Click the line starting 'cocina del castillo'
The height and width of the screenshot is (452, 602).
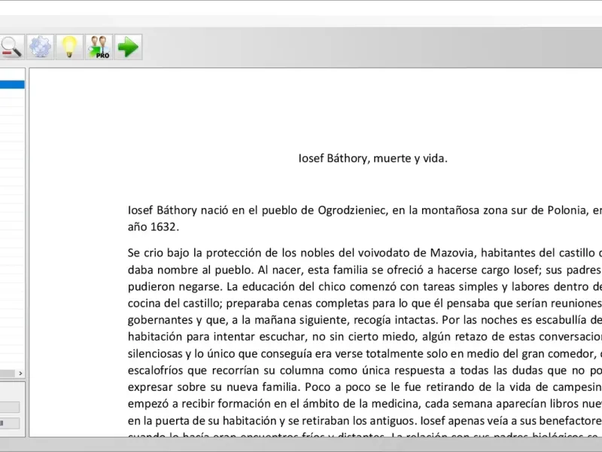coord(365,304)
